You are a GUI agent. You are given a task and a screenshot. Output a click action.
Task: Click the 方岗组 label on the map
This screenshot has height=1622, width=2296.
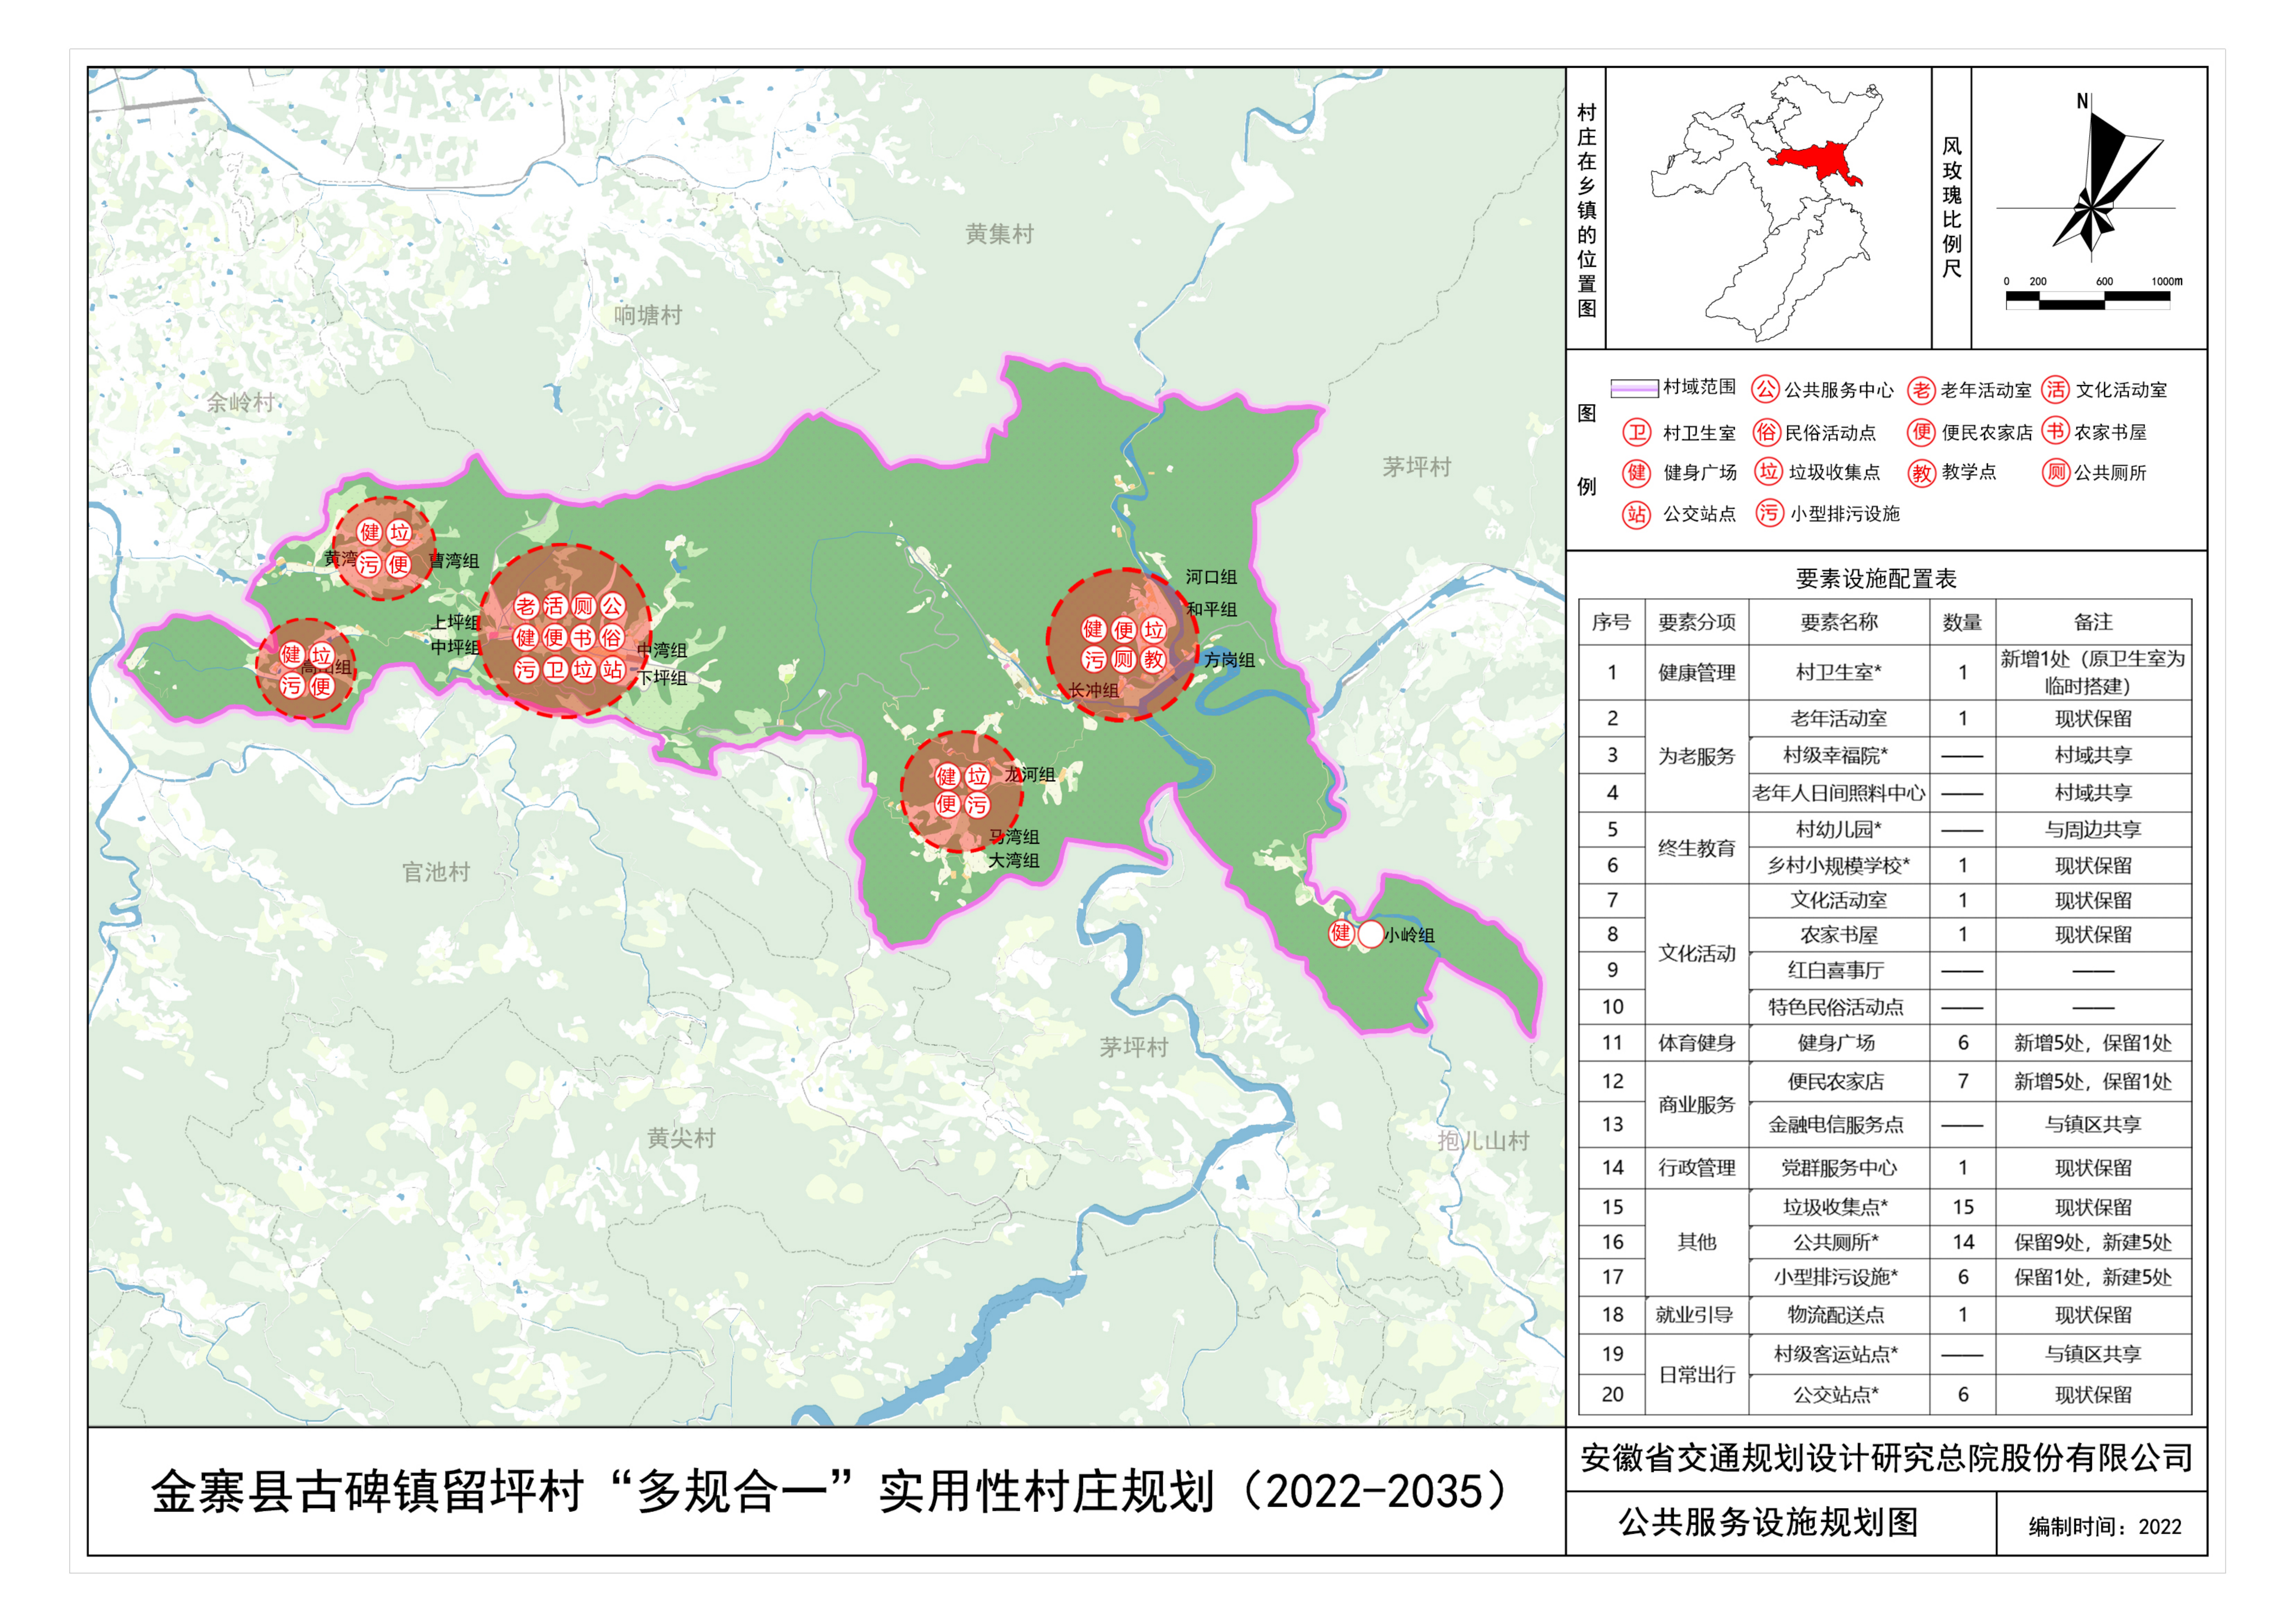coord(1229,660)
